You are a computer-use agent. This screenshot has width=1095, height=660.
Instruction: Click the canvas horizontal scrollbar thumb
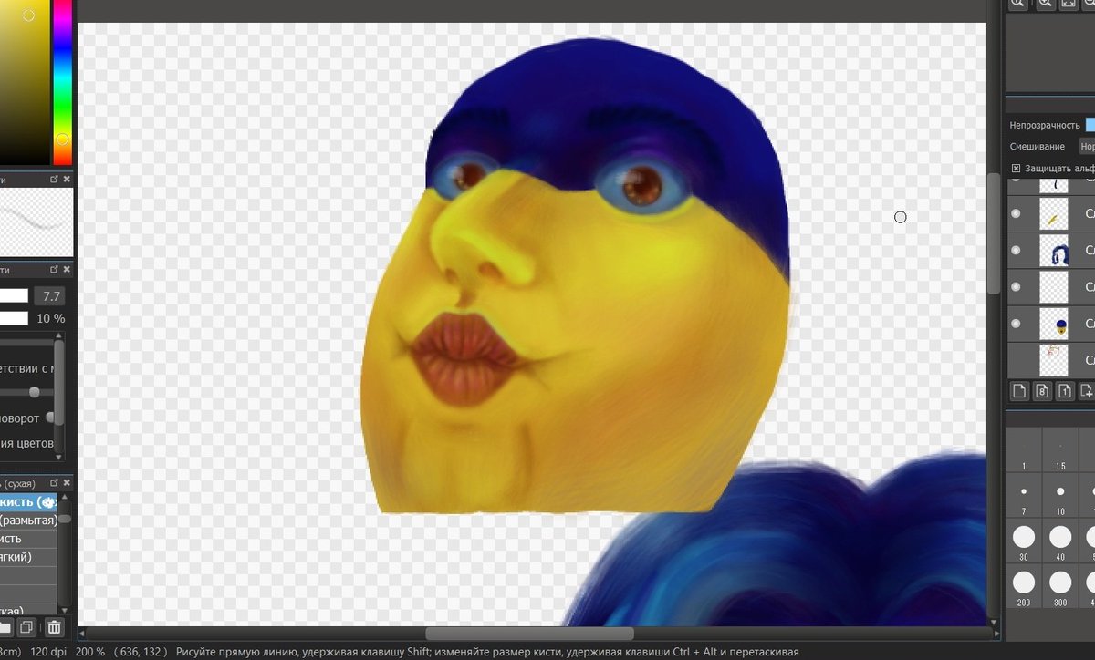[x=529, y=634]
